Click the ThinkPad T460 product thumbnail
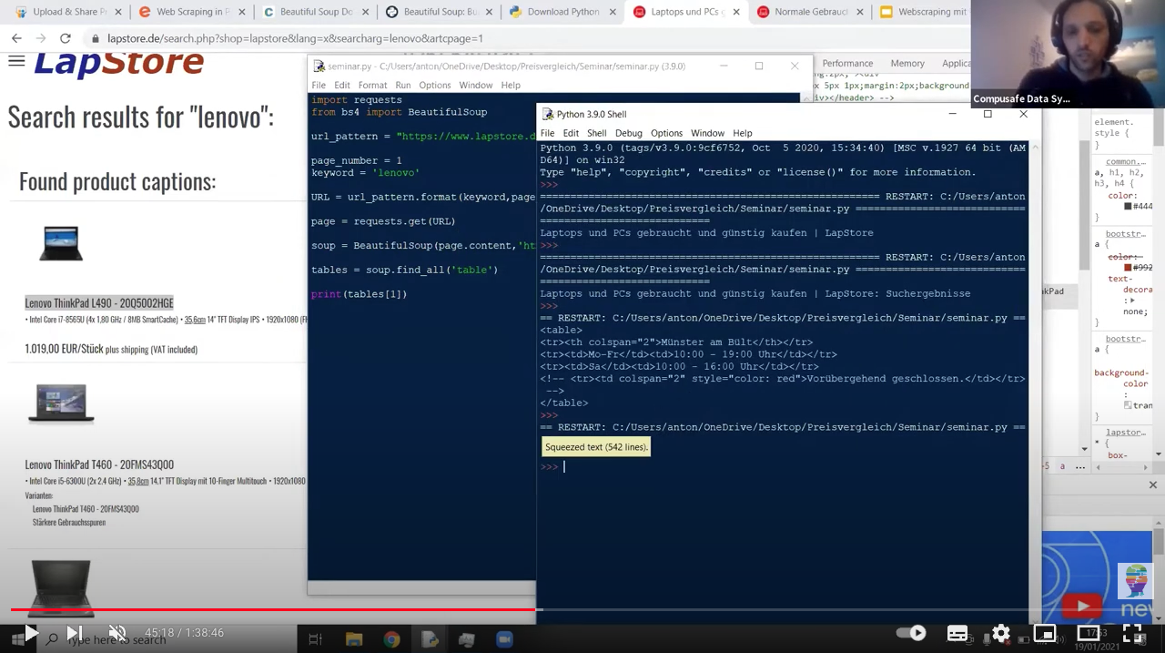The height and width of the screenshot is (653, 1165). click(x=61, y=403)
